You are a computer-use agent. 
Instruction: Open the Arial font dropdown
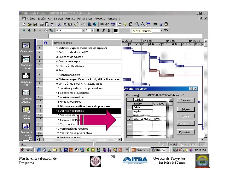(x=83, y=30)
